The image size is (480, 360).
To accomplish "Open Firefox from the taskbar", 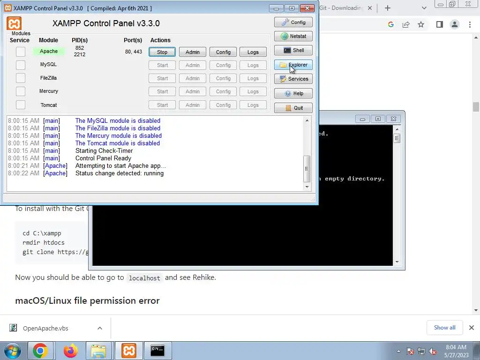I will pyautogui.click(x=71, y=351).
